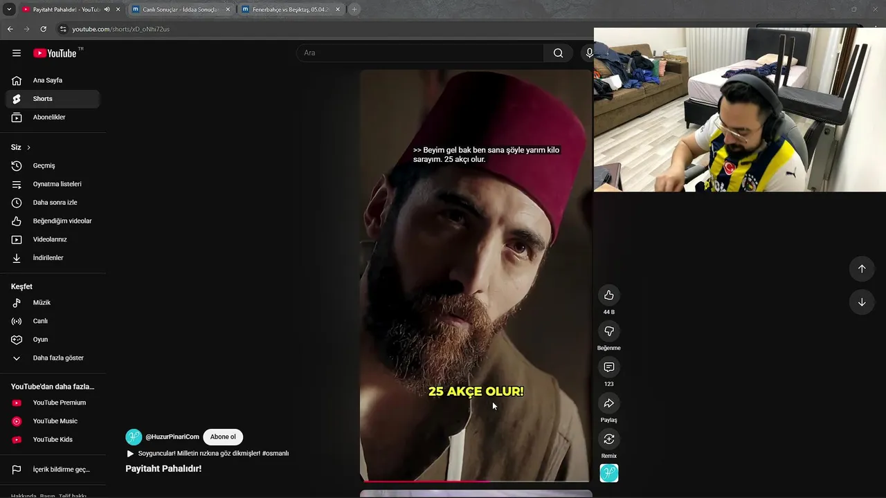Expand Daha fazla göster
886x498 pixels.
tap(53, 358)
